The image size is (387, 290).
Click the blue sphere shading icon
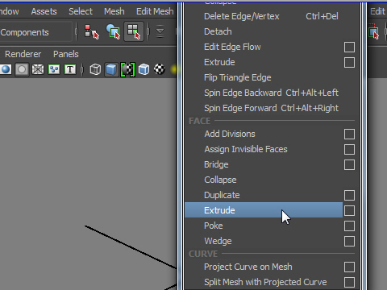tap(6, 69)
